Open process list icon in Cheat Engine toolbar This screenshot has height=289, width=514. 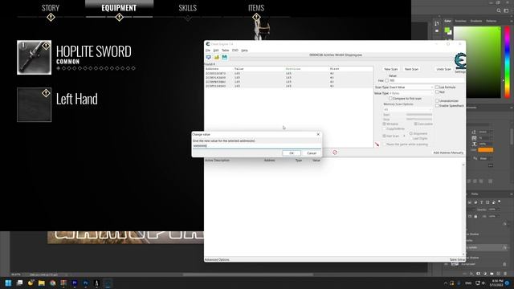point(208,57)
